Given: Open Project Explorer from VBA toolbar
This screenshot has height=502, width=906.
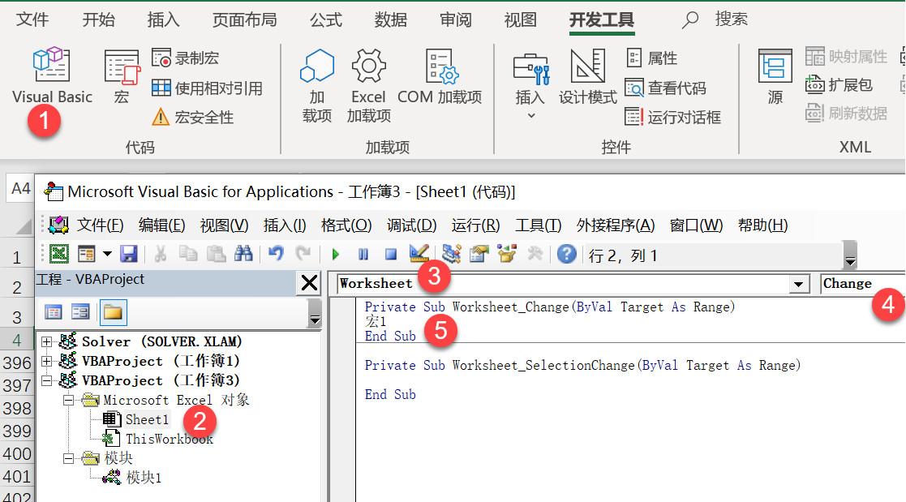Looking at the screenshot, I should [451, 254].
